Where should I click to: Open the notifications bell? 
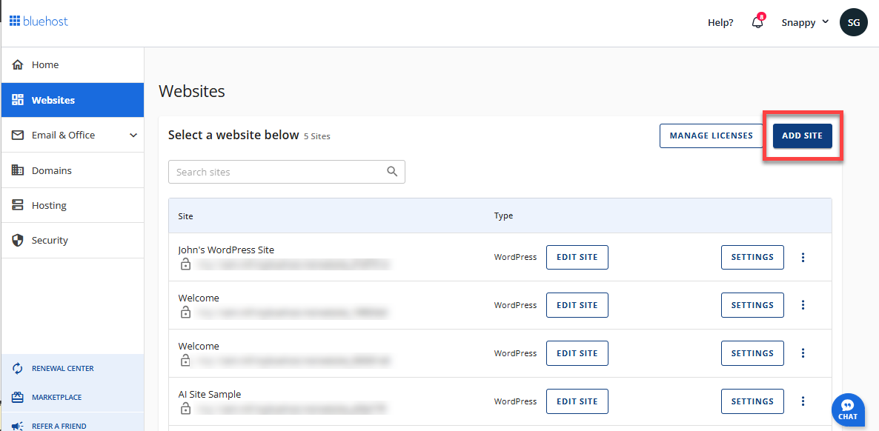pos(757,22)
